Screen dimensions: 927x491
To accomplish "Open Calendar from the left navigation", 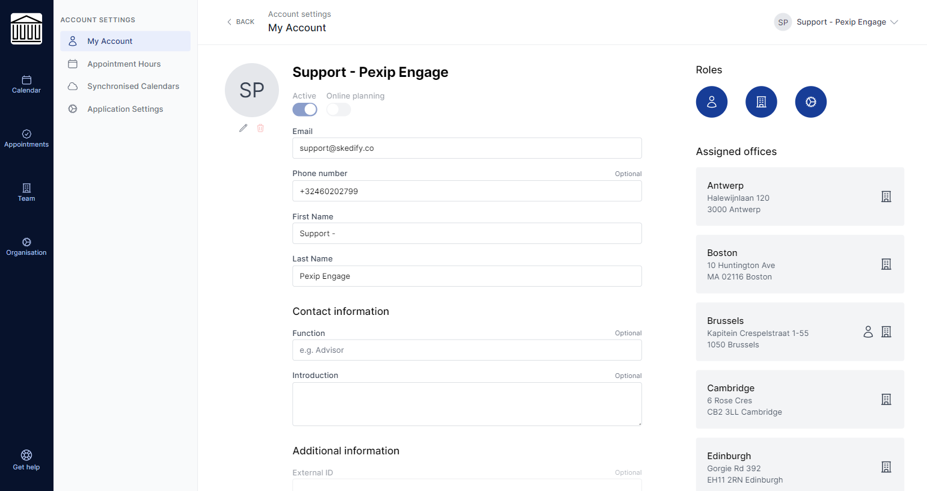I will pos(26,84).
